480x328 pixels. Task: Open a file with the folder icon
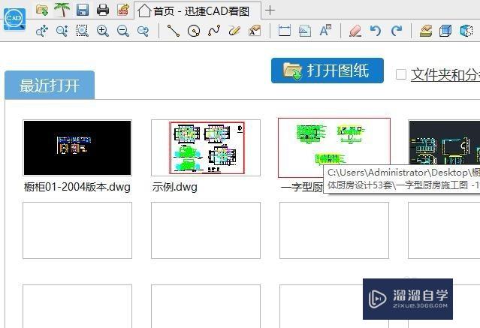[x=42, y=10]
